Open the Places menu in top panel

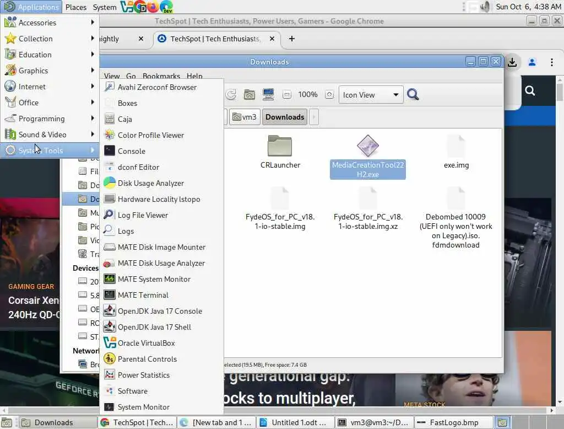(76, 7)
